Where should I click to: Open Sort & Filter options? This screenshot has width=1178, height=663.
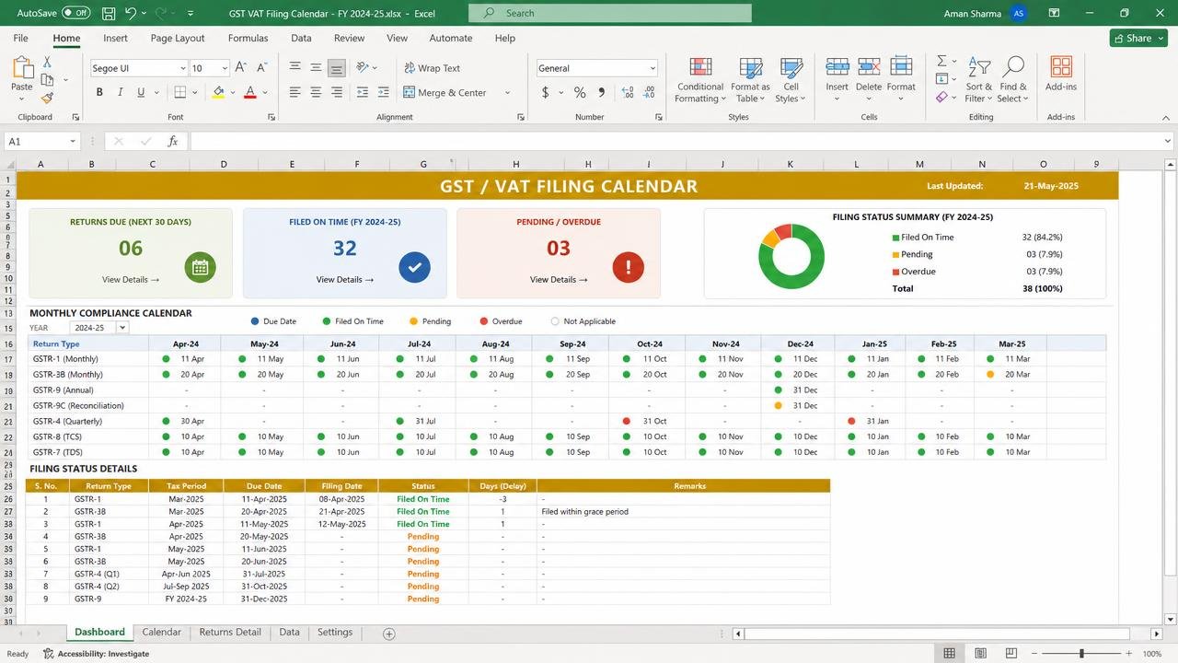click(979, 80)
